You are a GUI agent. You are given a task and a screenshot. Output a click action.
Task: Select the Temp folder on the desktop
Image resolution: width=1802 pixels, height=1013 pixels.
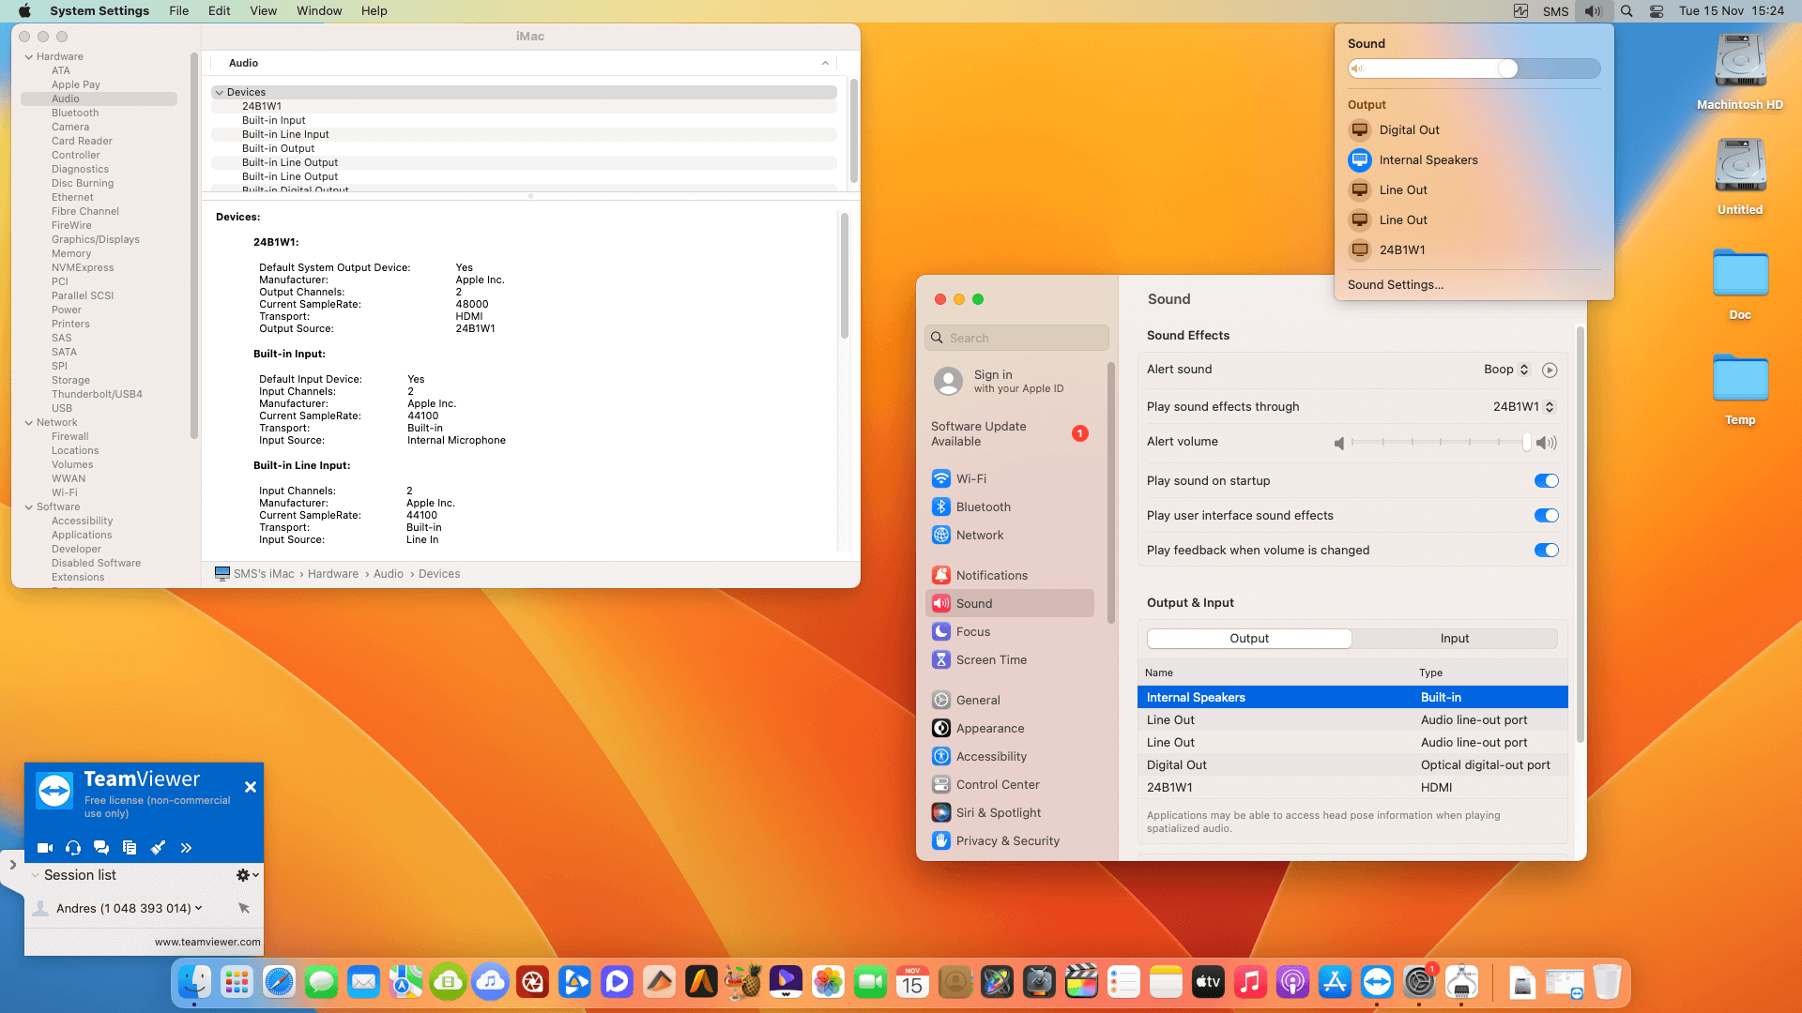pyautogui.click(x=1740, y=388)
